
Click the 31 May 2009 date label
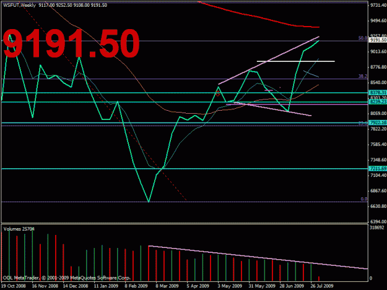point(262,286)
